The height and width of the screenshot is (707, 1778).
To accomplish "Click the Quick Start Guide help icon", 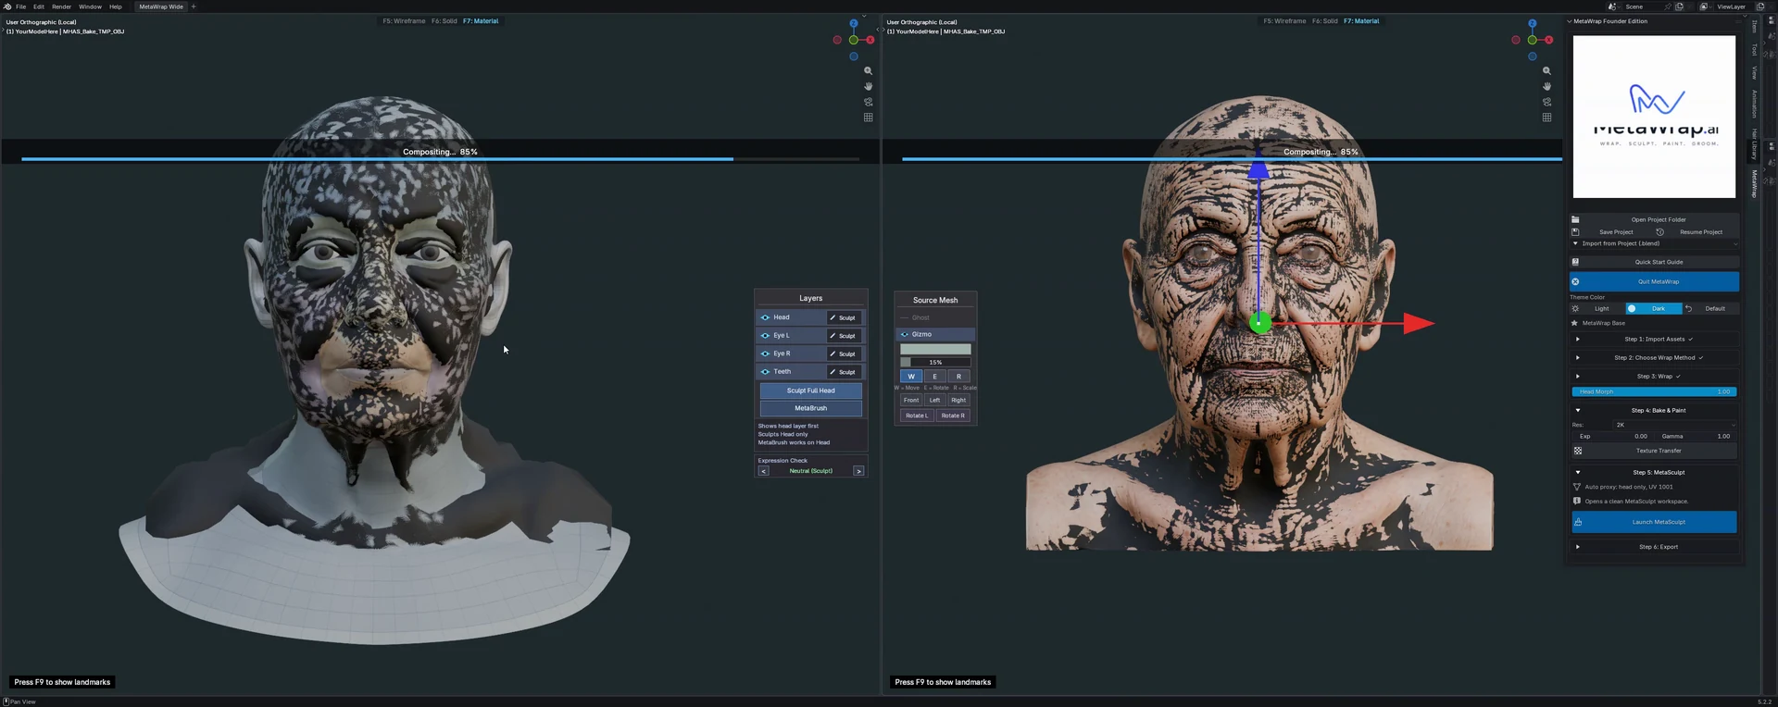I will pos(1575,262).
